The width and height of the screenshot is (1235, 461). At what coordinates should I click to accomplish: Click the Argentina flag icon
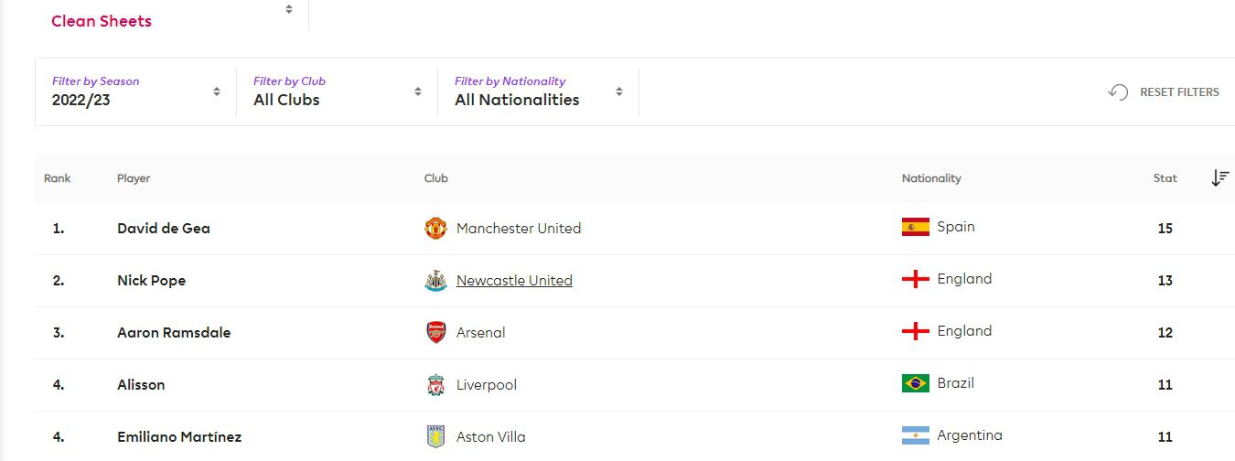tap(916, 435)
